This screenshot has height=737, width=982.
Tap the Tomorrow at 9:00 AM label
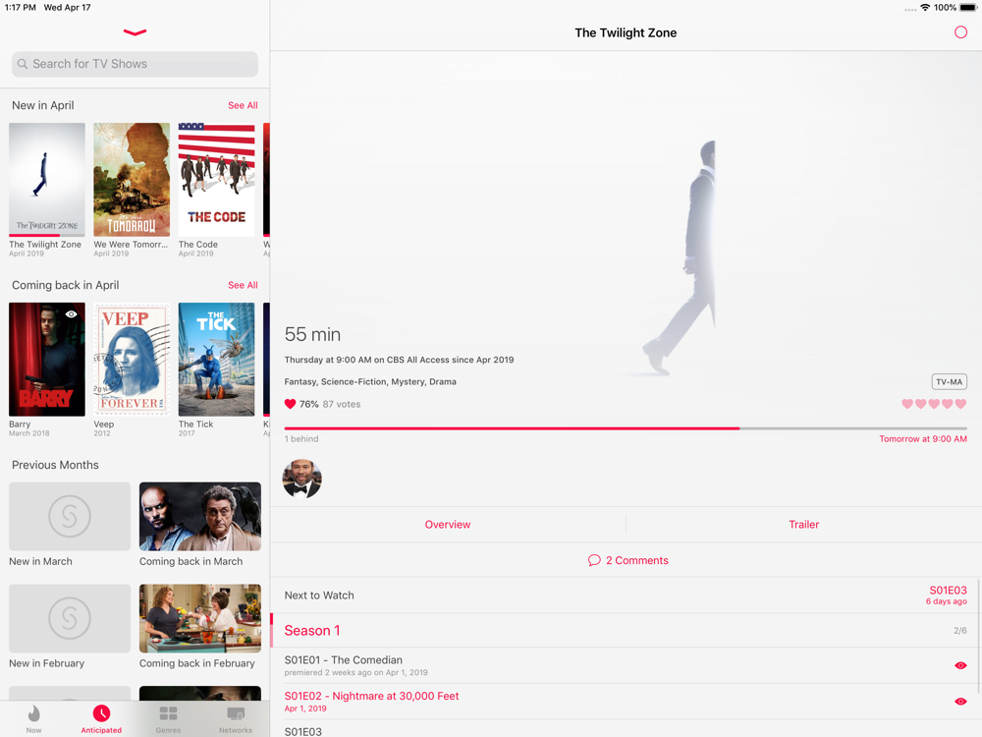point(922,438)
